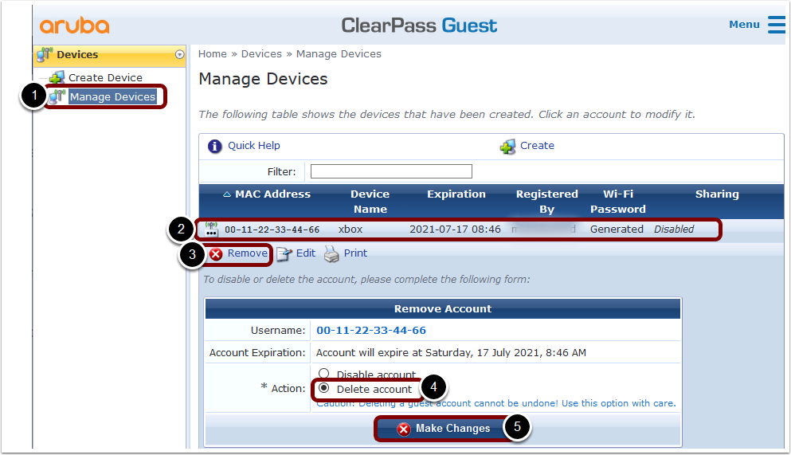Screen dimensions: 791x455
Task: Focus the Filter text field
Action: pos(391,171)
